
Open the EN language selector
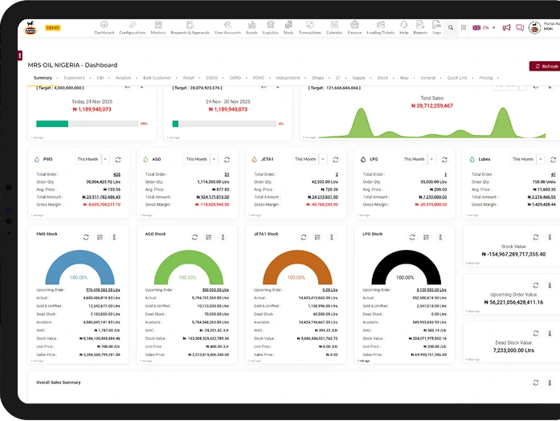click(483, 28)
